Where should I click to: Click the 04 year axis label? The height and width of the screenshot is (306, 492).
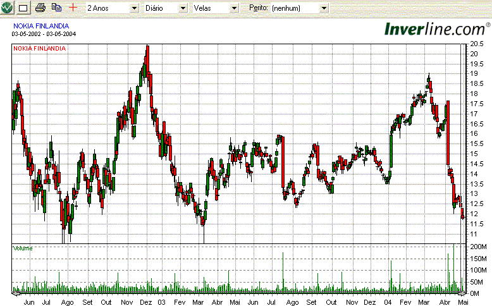pyautogui.click(x=388, y=302)
